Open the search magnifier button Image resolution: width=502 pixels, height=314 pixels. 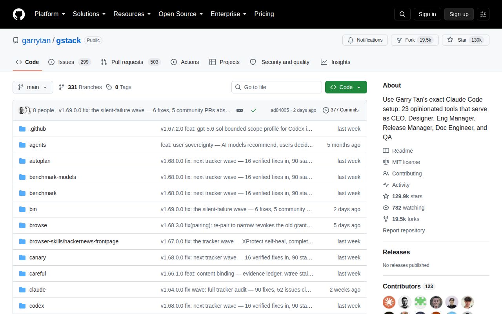click(402, 14)
